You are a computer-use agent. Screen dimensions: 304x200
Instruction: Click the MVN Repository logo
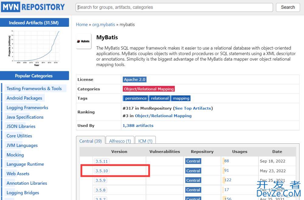click(x=33, y=7)
